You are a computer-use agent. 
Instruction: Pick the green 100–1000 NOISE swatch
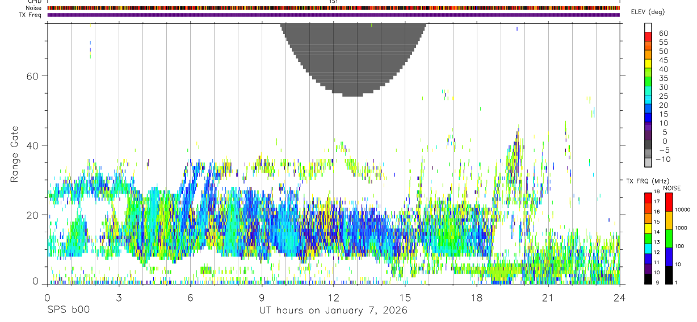click(x=669, y=238)
